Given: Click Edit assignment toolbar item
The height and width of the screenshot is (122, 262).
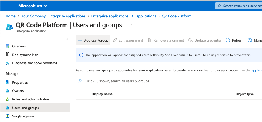Looking at the screenshot, I should tap(128, 40).
